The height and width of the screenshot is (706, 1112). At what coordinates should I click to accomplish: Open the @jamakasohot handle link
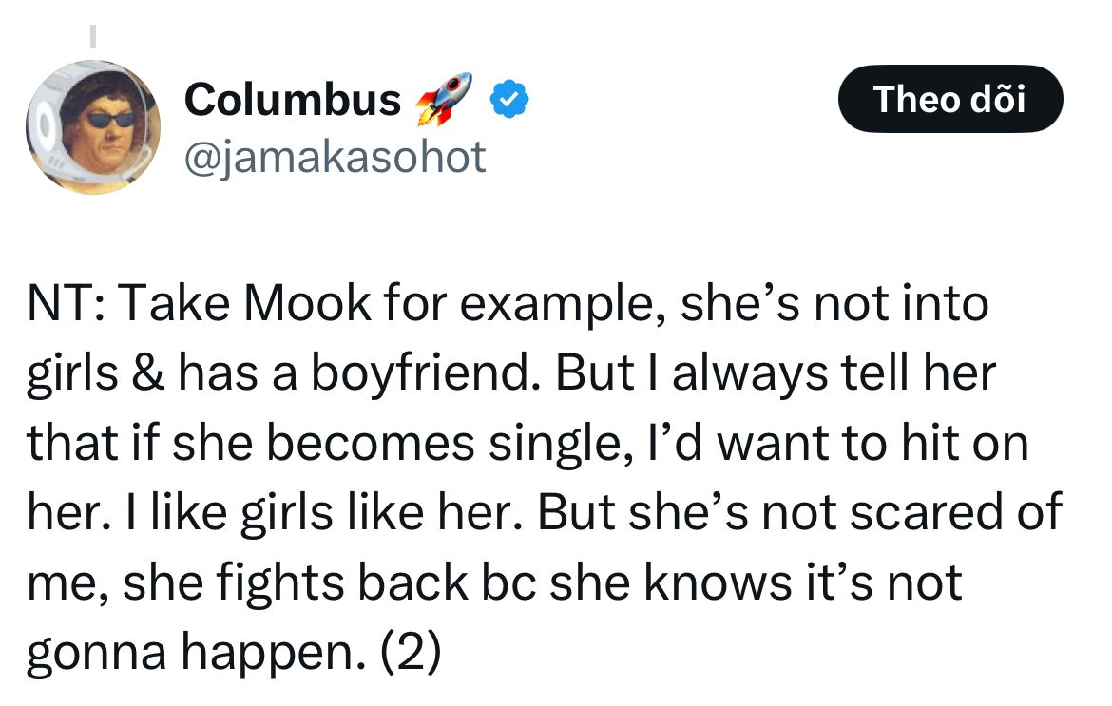point(335,157)
